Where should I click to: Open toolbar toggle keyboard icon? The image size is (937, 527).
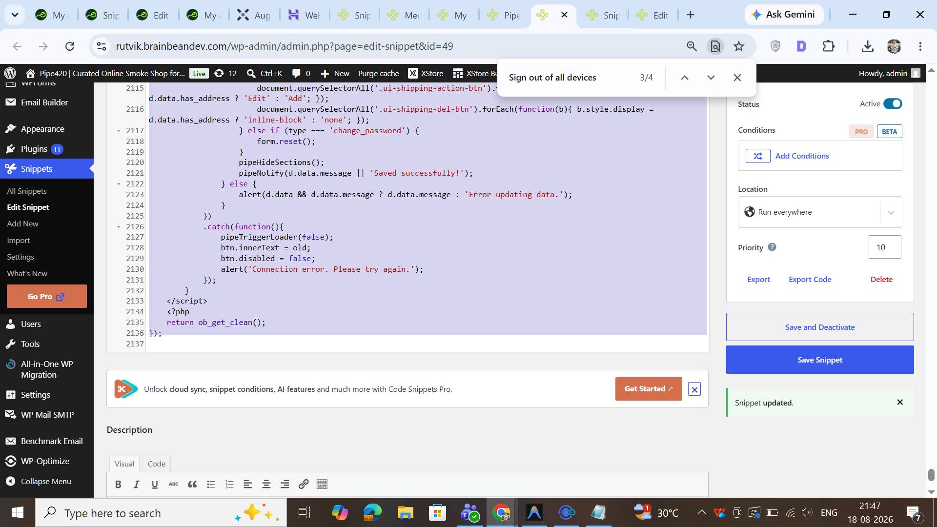tap(322, 484)
